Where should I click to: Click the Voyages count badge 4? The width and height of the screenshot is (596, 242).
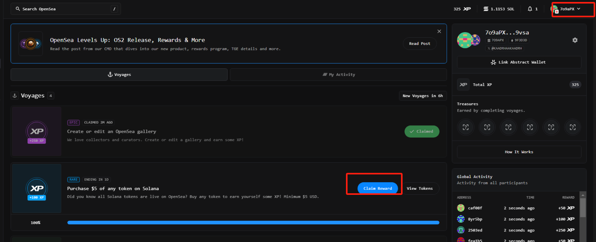click(51, 95)
